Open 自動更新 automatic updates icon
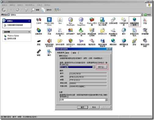154x120 pixels. [39, 31]
